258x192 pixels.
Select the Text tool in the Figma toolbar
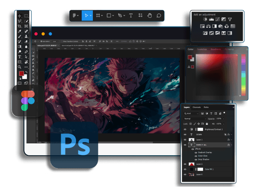pos(131,15)
